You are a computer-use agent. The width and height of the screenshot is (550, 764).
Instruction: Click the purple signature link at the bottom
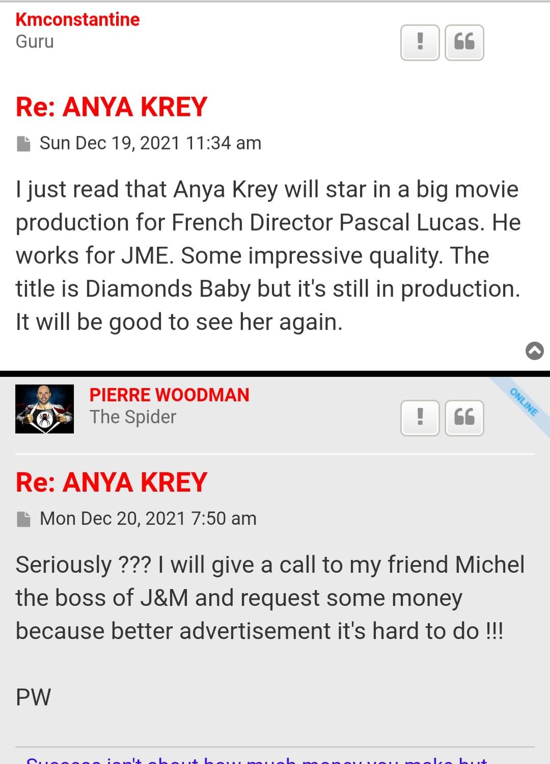pyautogui.click(x=257, y=759)
